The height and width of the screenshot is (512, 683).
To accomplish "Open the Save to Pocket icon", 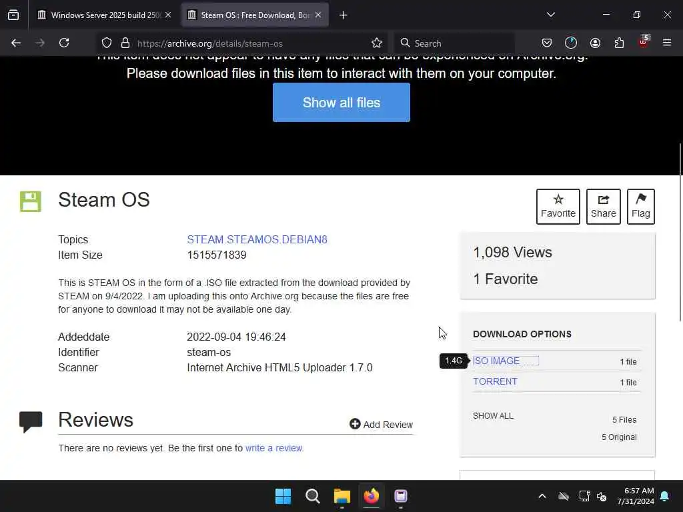I will pyautogui.click(x=547, y=43).
